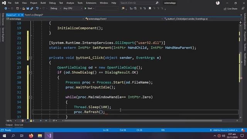Click Add to Source Control
This screenshot has width=247, height=139.
tap(224, 130)
